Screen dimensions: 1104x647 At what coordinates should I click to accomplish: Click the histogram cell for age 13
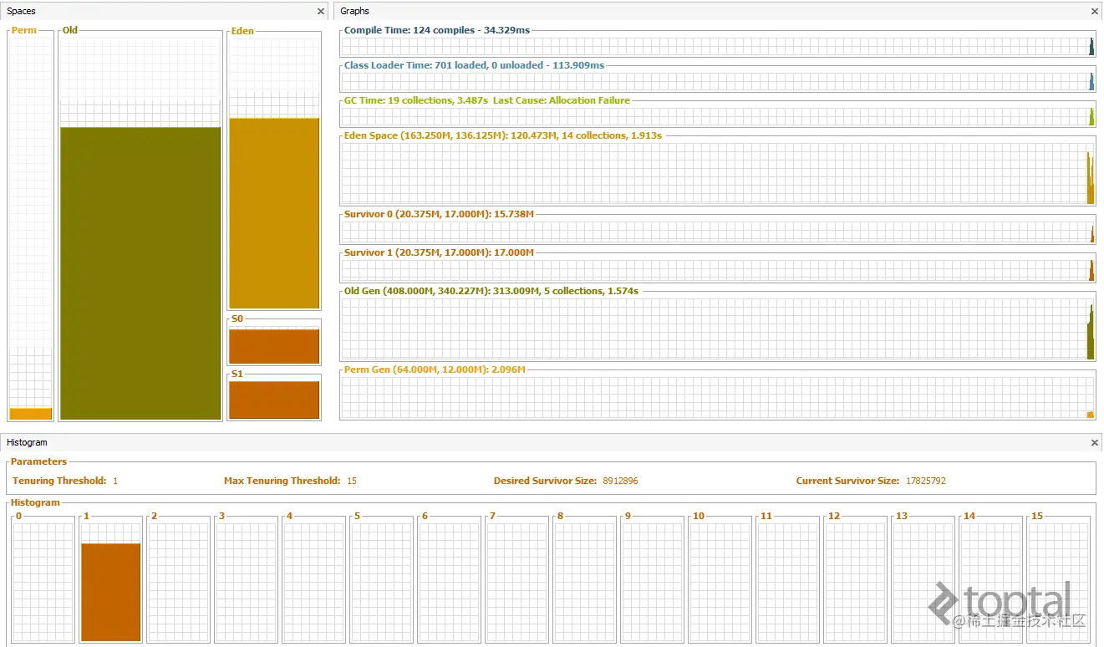coord(923,582)
